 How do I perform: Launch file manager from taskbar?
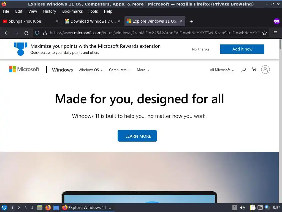(x=40, y=208)
